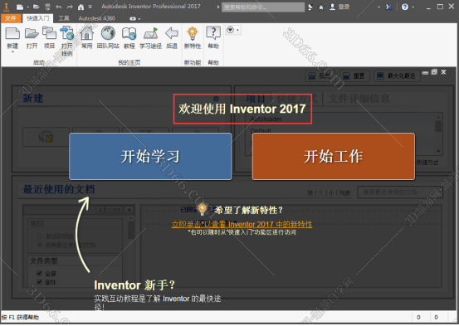
Task: Click the 打开 folder ribbon icon
Action: point(32,37)
